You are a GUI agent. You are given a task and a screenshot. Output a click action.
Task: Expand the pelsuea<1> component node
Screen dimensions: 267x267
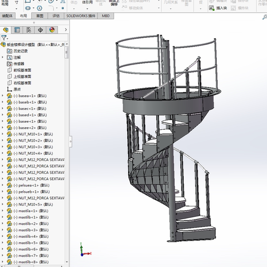pos(3,185)
